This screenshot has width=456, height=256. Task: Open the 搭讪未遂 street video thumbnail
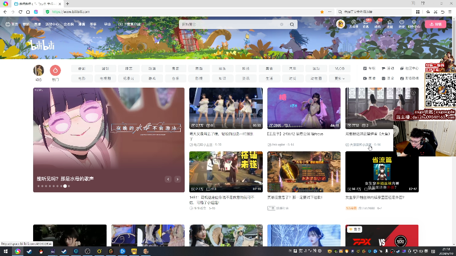[x=226, y=172]
